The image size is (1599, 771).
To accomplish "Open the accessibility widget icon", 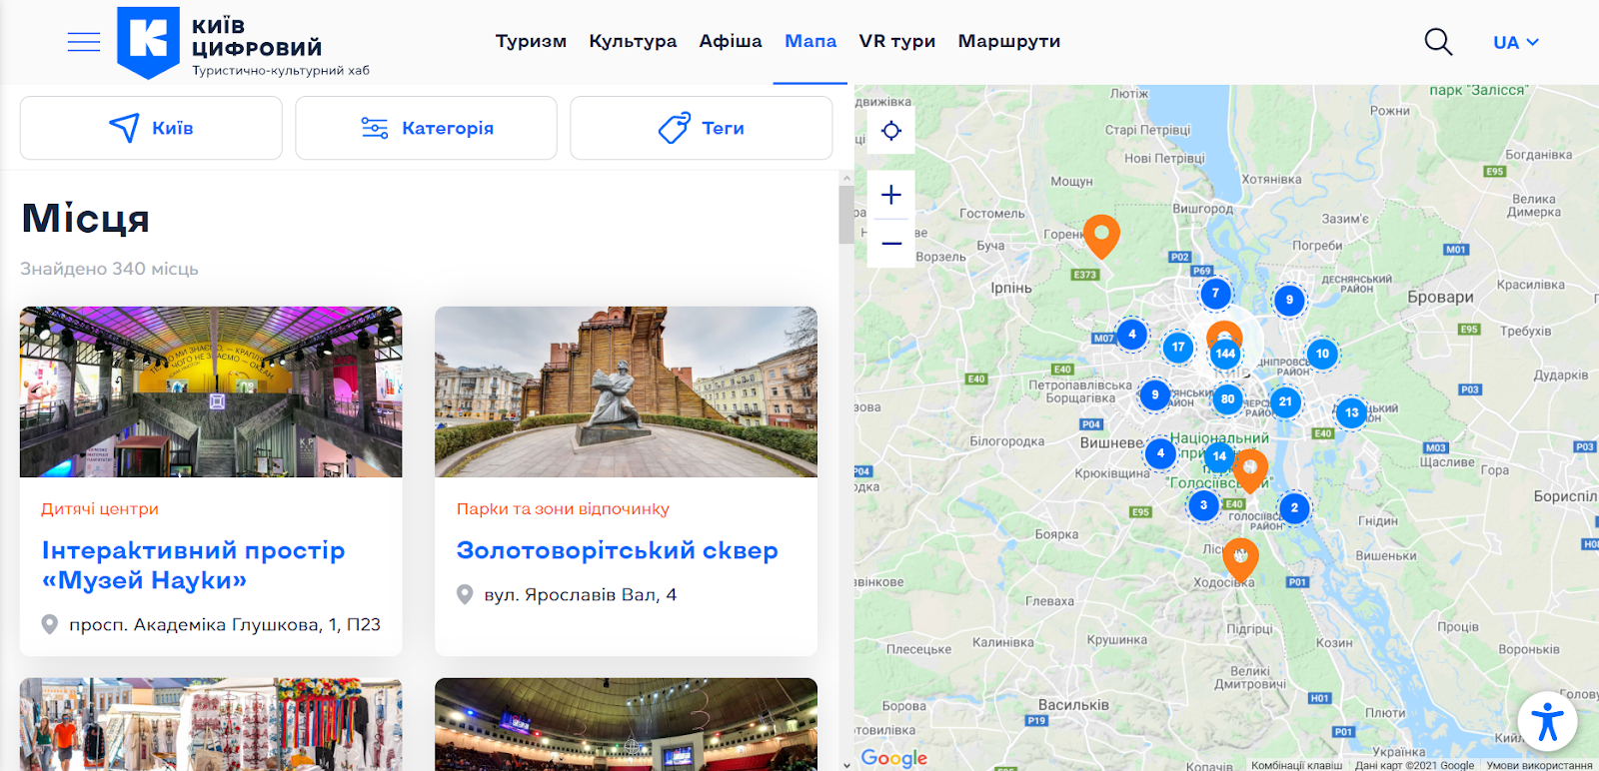I will (x=1547, y=721).
